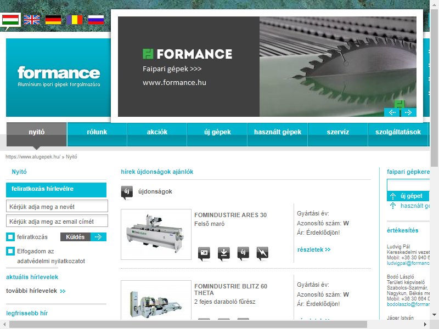Viewport: 439px width, 329px height.
Task: Click 'legfrissebb hír' heading
Action: pyautogui.click(x=27, y=313)
